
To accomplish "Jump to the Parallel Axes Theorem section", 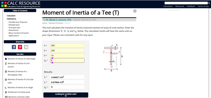I will 18,22.
